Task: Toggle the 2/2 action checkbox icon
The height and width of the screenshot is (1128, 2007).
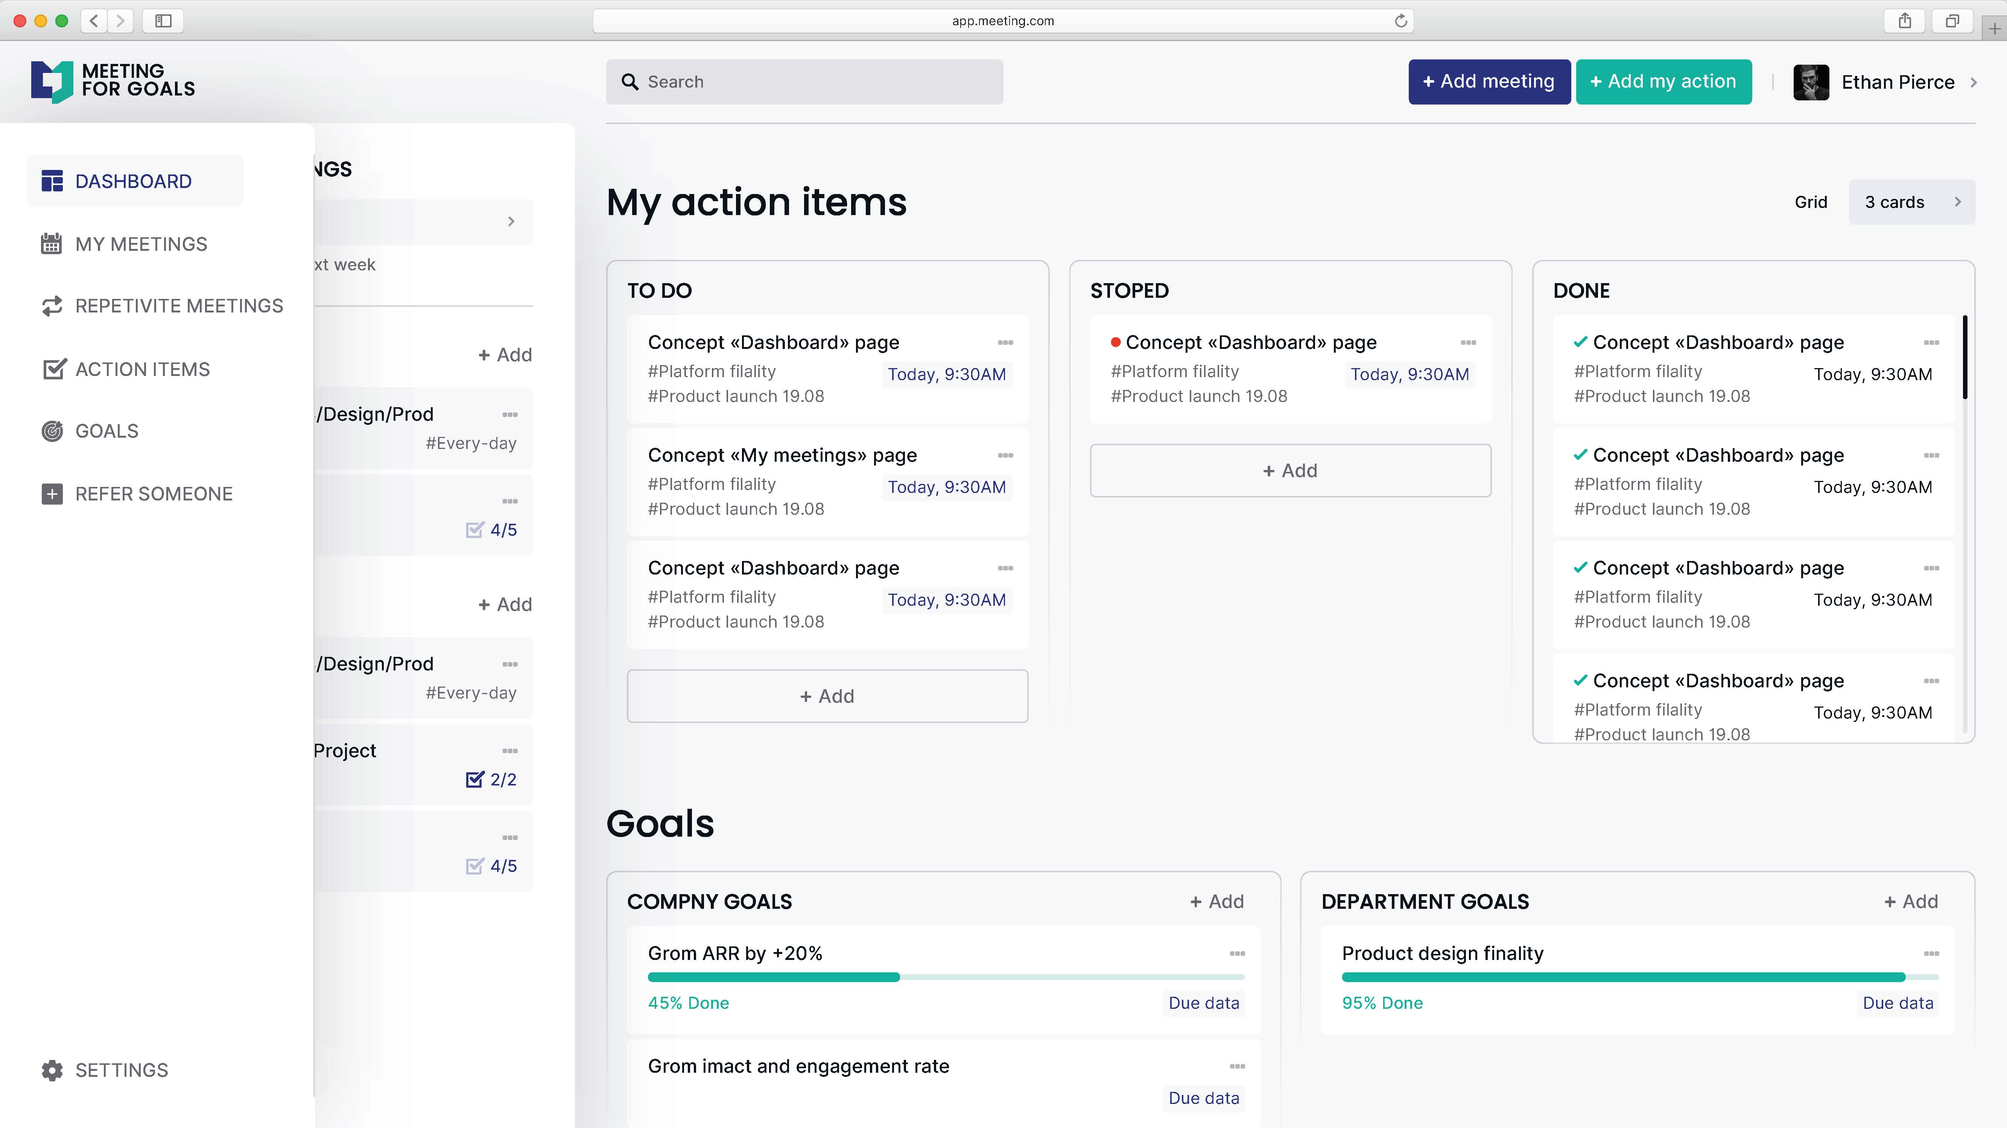Action: click(474, 779)
